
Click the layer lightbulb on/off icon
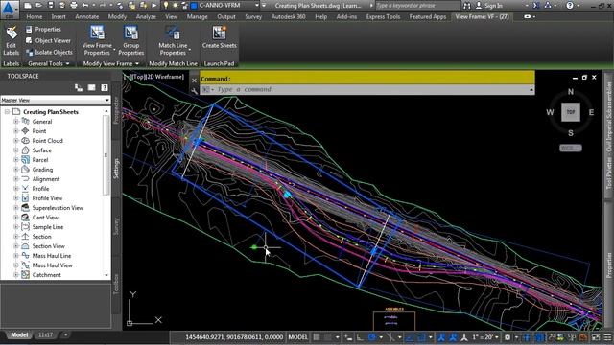point(166,6)
